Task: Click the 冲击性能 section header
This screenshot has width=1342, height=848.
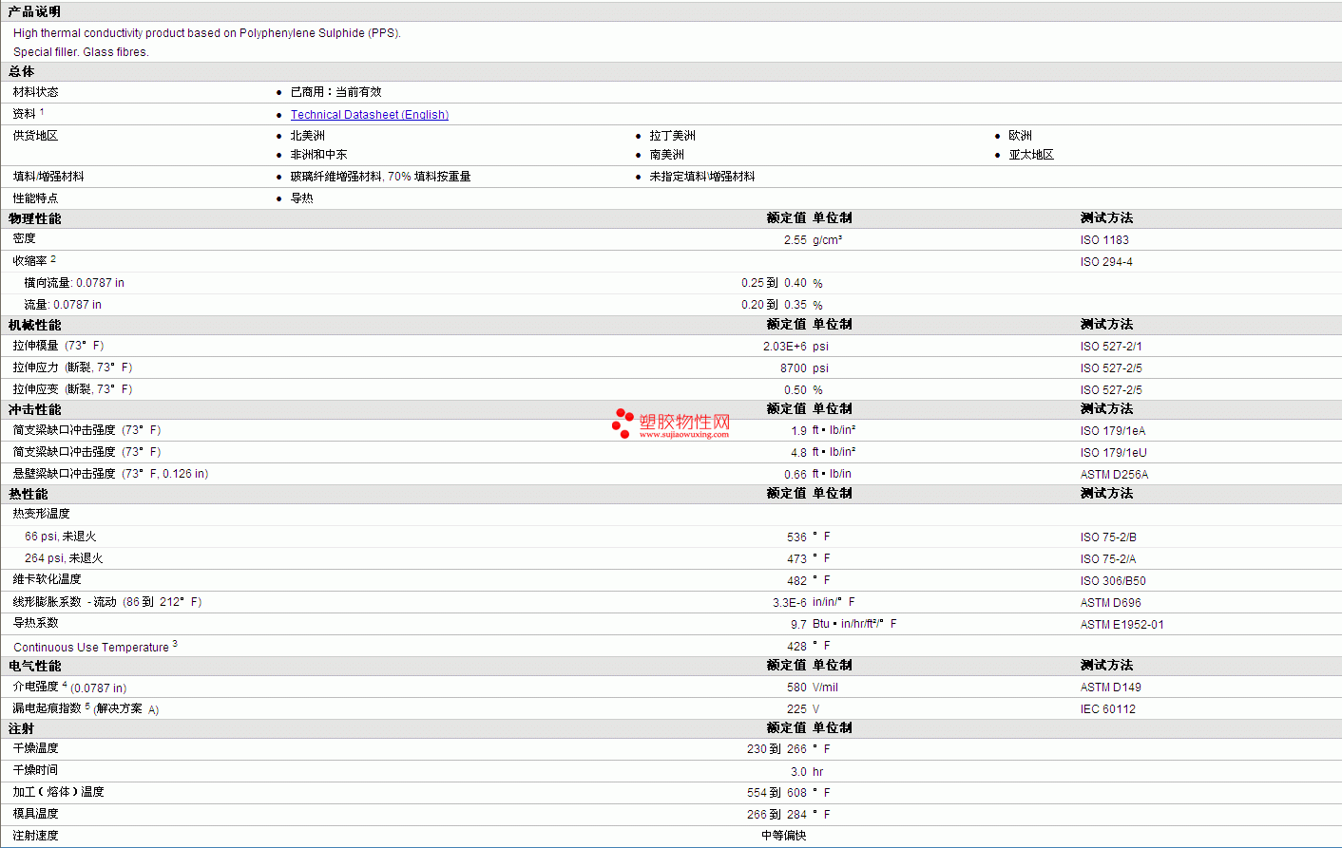Action: (x=34, y=409)
